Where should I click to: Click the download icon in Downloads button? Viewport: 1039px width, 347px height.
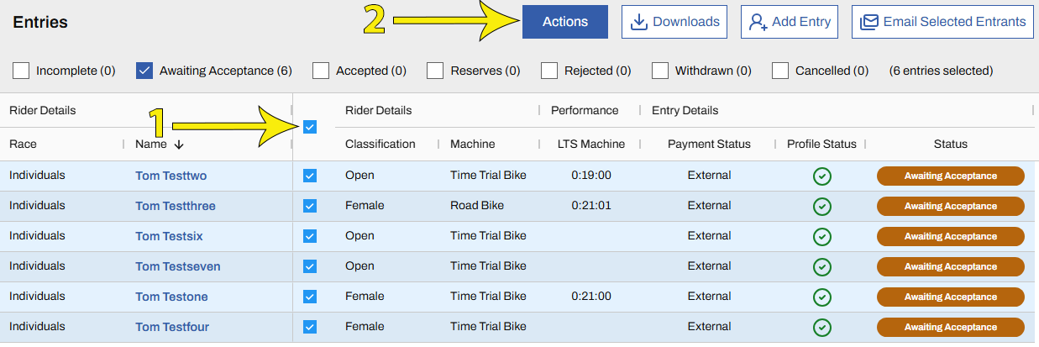click(x=639, y=22)
